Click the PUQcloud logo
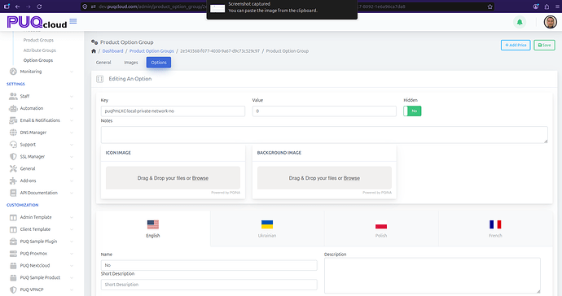This screenshot has width=562, height=296. (x=37, y=22)
